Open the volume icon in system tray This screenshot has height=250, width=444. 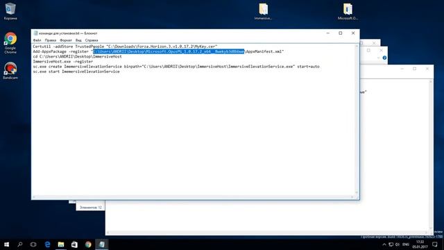point(398,244)
